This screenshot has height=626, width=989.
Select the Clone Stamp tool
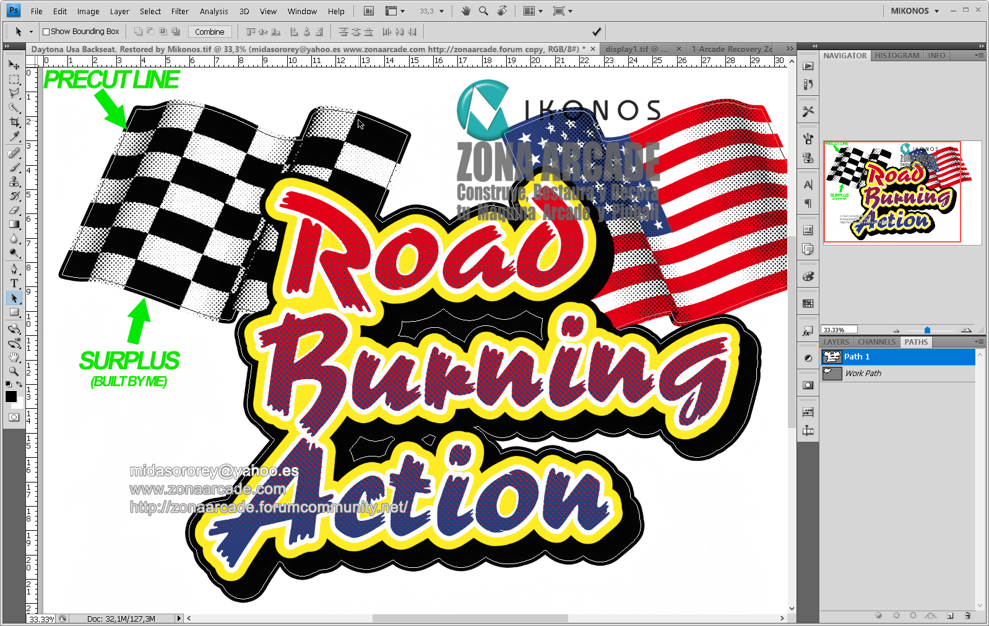pyautogui.click(x=14, y=181)
